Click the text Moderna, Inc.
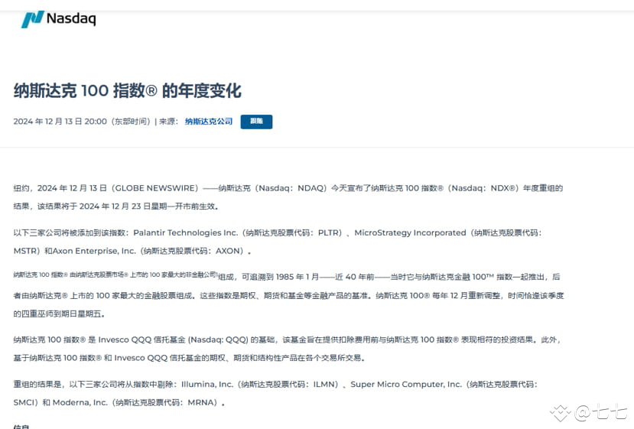Image resolution: width=634 pixels, height=429 pixels. click(80, 402)
